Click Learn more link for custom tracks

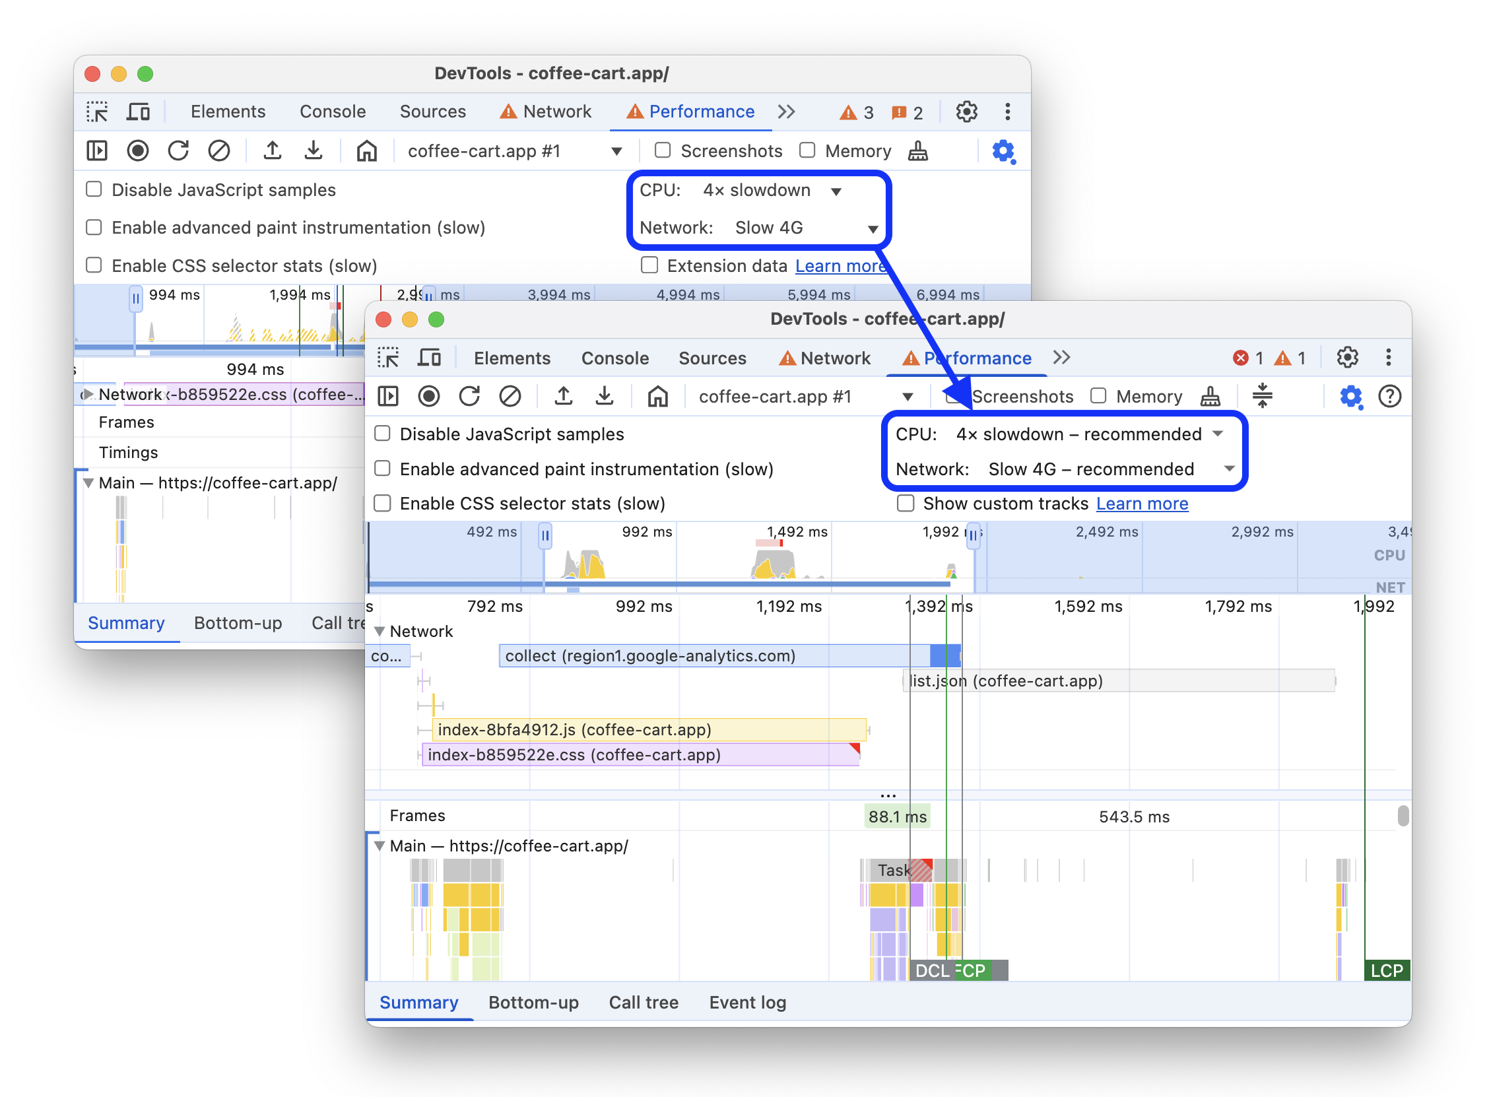(1144, 503)
